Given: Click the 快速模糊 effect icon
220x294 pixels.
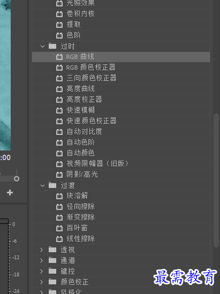Looking at the screenshot, I should (x=59, y=110).
